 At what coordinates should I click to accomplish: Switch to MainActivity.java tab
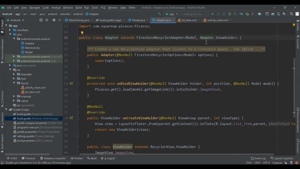click(x=78, y=20)
